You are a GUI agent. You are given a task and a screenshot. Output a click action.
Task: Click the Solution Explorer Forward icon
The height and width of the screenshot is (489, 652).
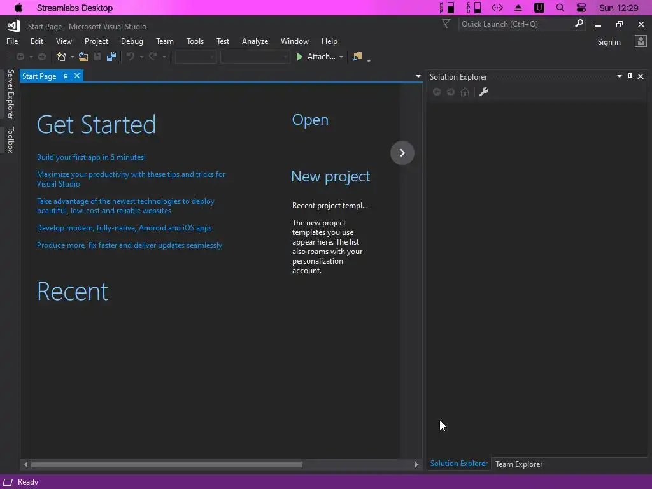(x=451, y=92)
